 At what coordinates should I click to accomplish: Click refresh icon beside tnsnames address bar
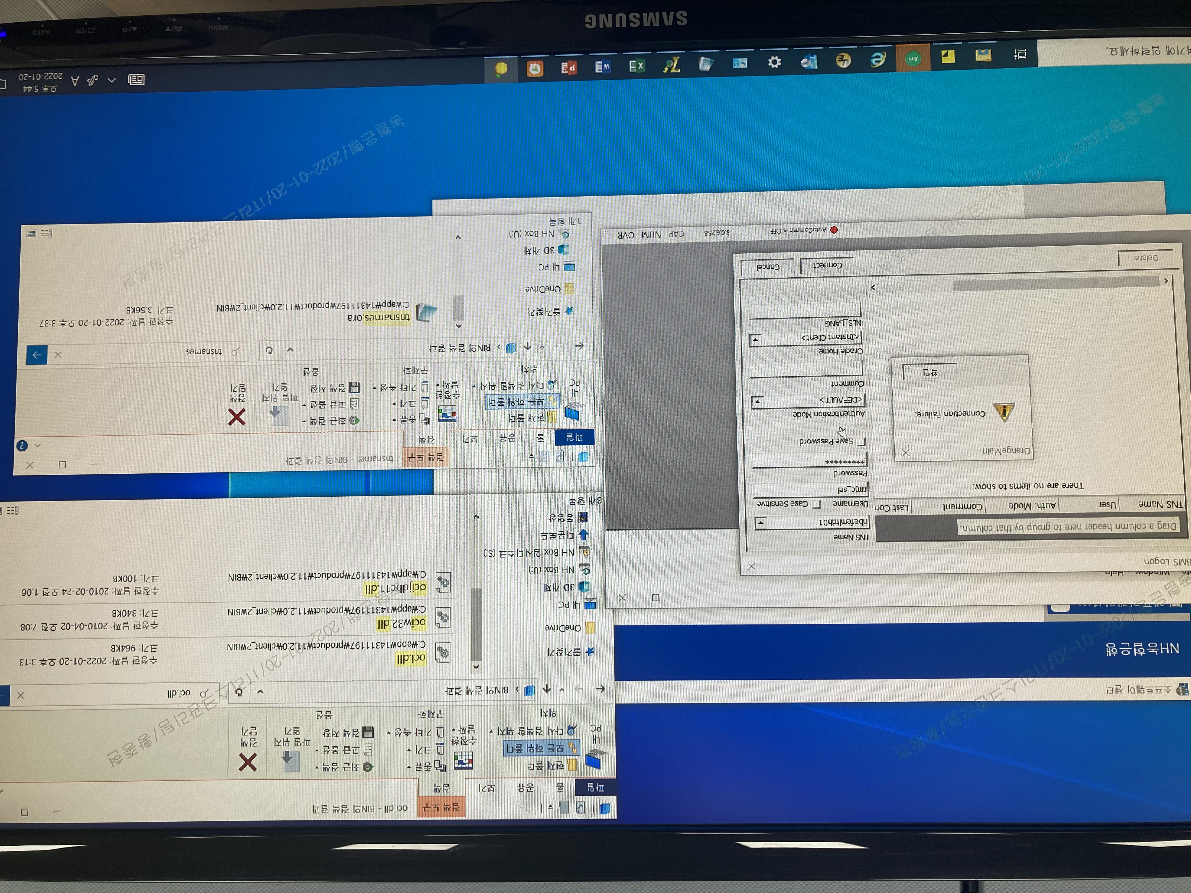(269, 351)
